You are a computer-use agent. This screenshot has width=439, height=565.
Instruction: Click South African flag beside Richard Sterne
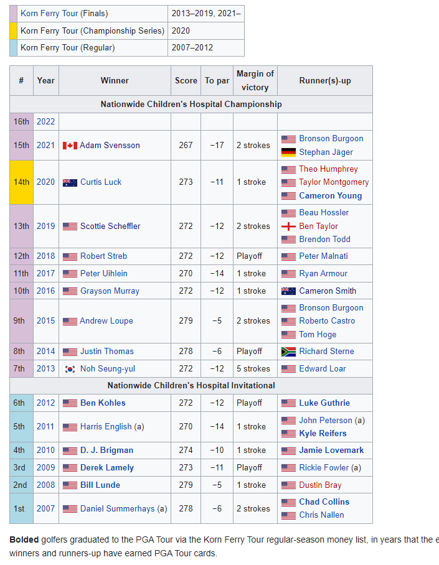pyautogui.click(x=288, y=352)
